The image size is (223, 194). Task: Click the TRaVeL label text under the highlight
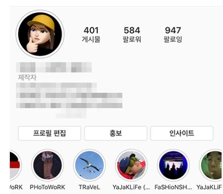pos(89,187)
